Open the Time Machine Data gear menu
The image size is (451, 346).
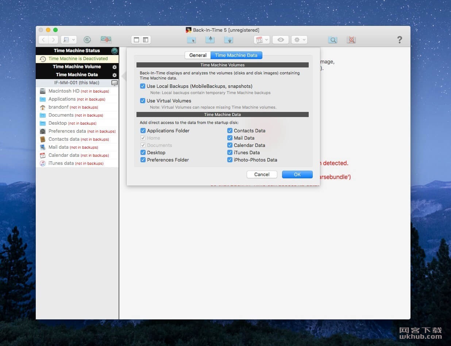point(115,75)
